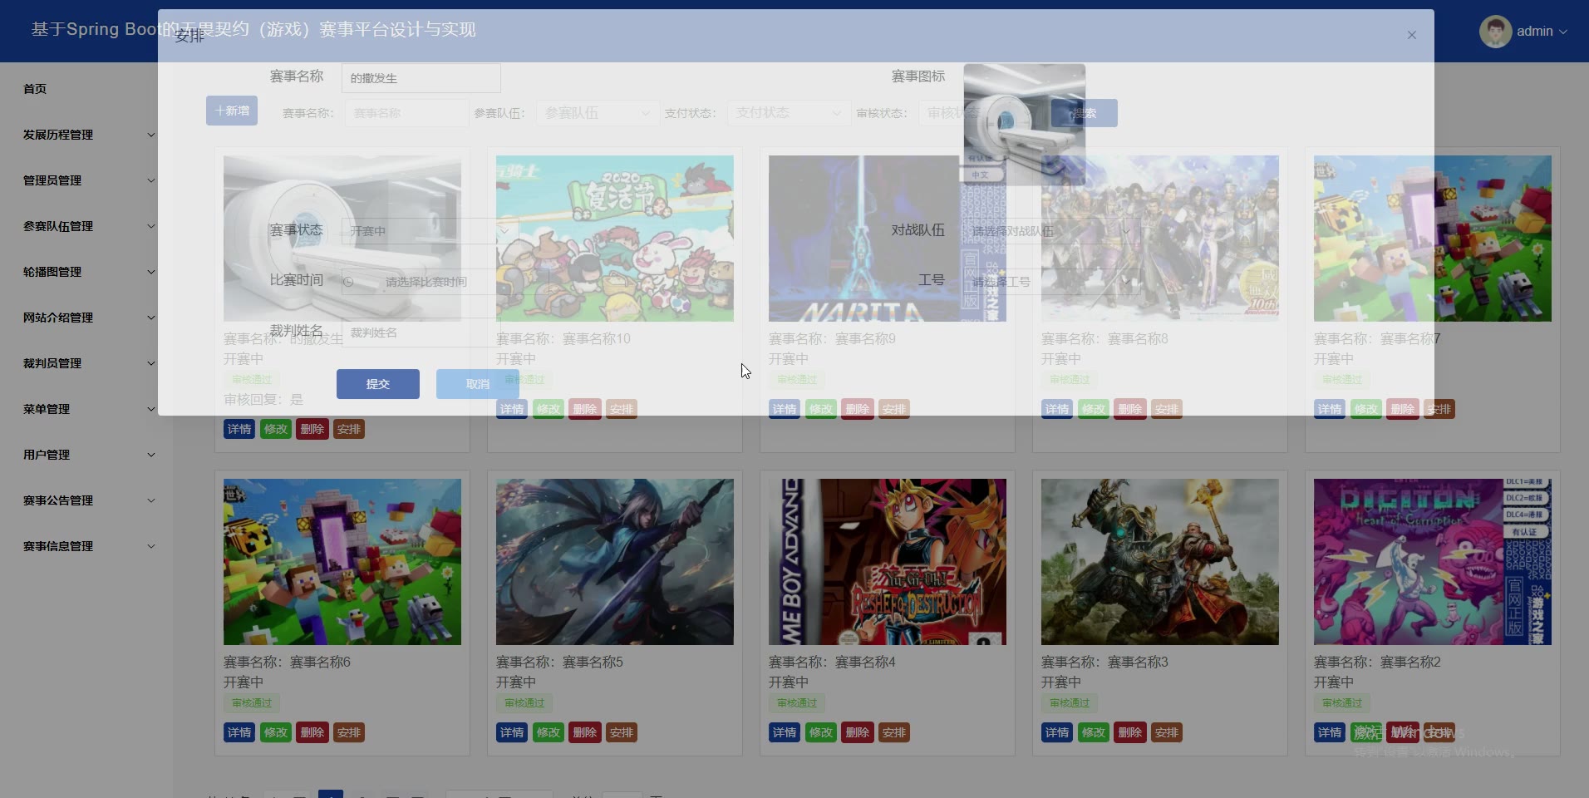This screenshot has height=798, width=1589.
Task: Click 修改 for 赛事名称4
Action: (821, 732)
